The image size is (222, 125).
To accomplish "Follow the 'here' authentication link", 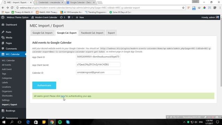I will pos(62,96).
